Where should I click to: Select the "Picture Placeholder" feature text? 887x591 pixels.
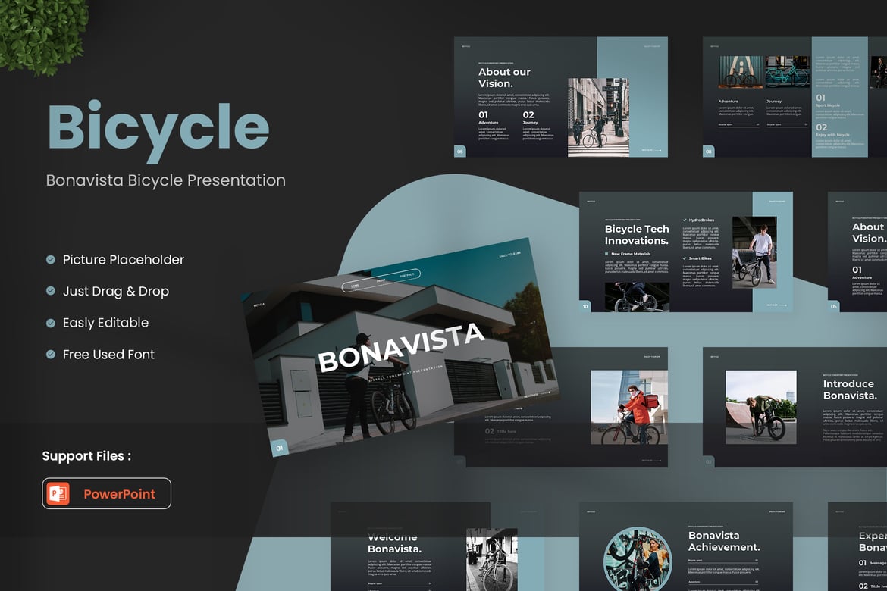tap(124, 260)
